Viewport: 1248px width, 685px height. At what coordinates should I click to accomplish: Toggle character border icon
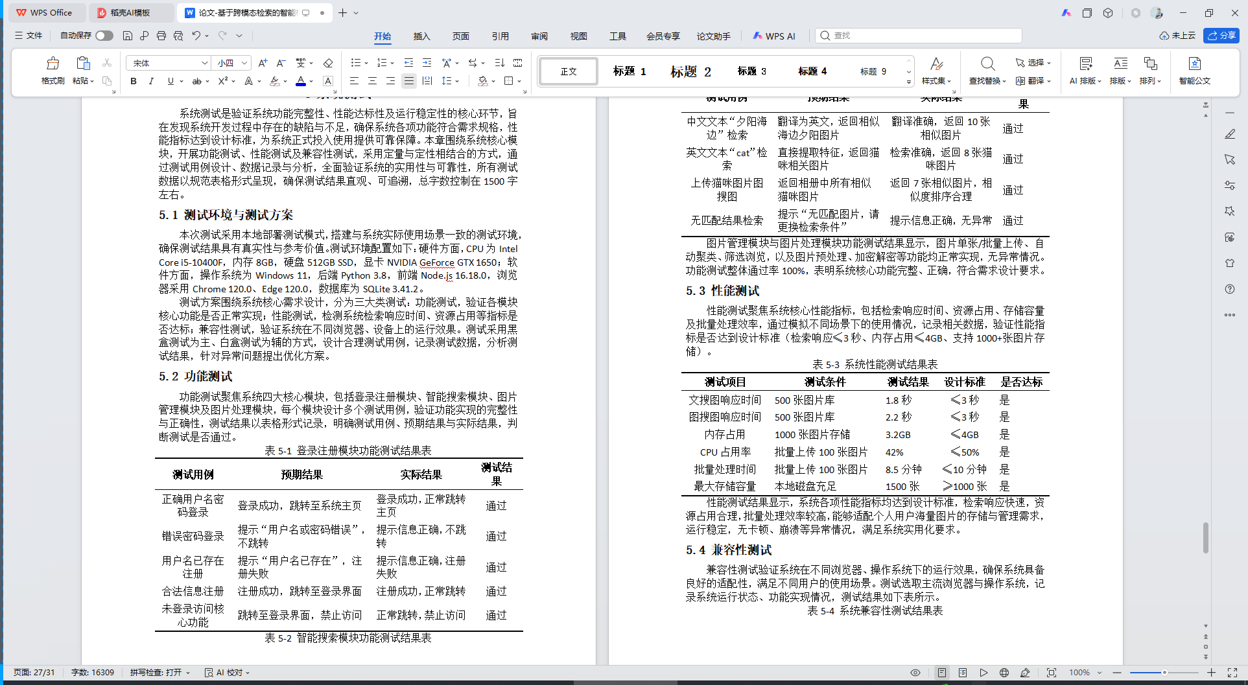[x=328, y=81]
